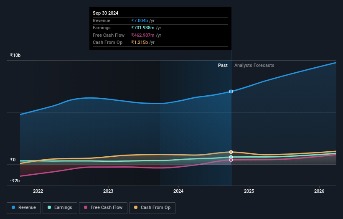This screenshot has width=343, height=219.
Task: Click the blue Revenue legend dot
Action: [x=13, y=207]
